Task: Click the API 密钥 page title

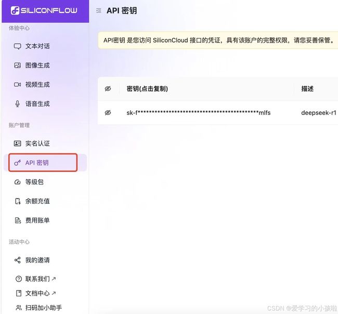Action: tap(122, 10)
